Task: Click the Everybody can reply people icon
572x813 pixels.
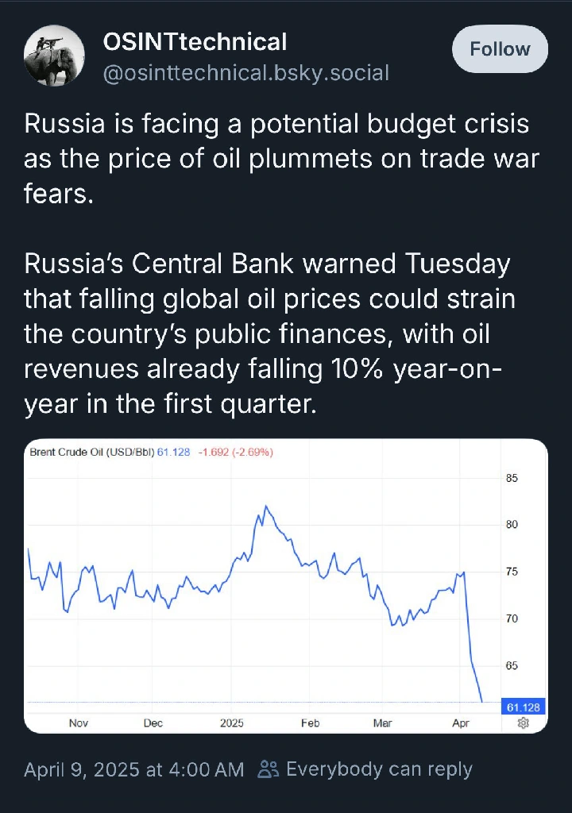Action: click(269, 769)
